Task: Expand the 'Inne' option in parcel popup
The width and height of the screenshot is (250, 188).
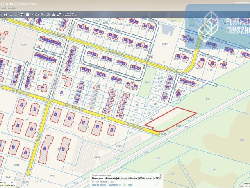Action: pyautogui.click(x=130, y=185)
